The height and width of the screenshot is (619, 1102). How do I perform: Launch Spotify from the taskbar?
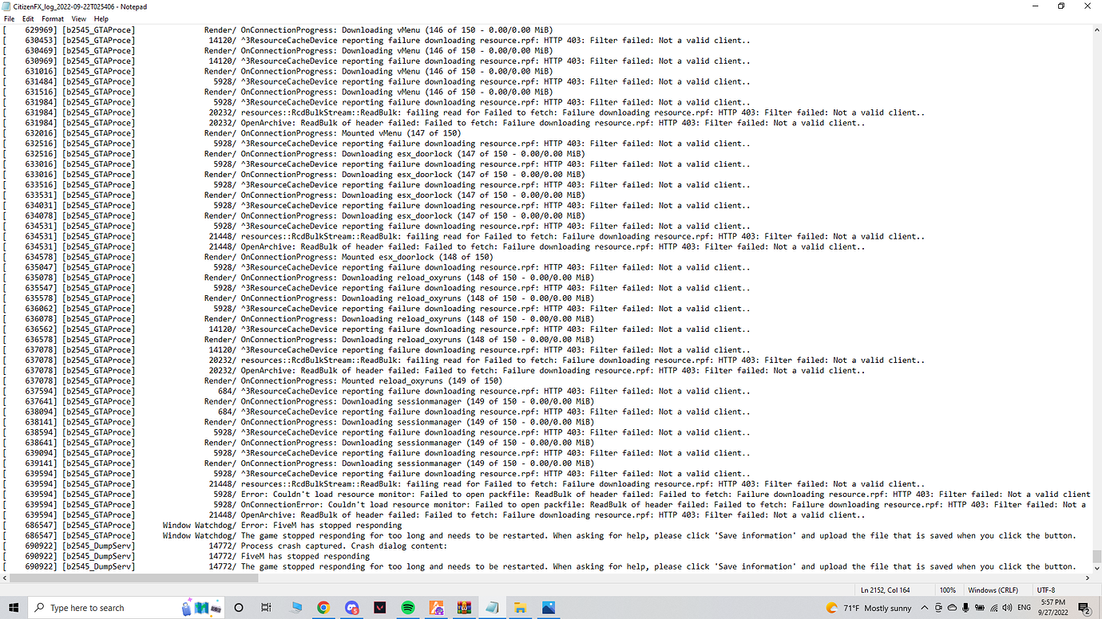point(408,607)
